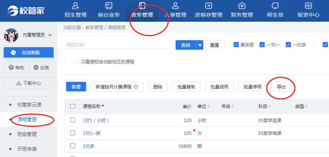Toggle the 集体班 checkbox

(x=236, y=45)
